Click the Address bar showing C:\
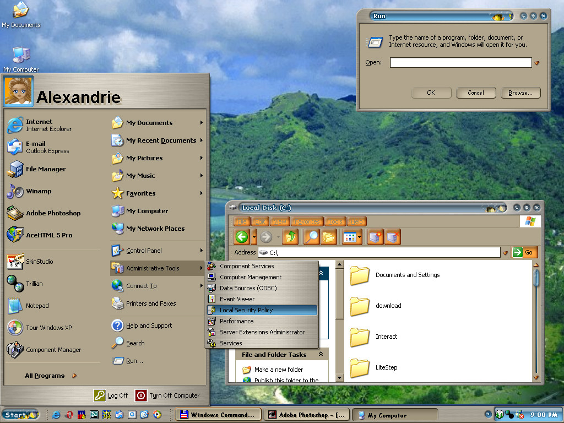This screenshot has width=564, height=423. coord(379,252)
